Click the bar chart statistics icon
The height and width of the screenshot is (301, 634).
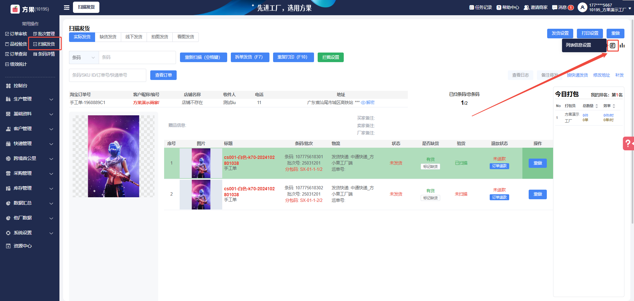click(622, 45)
